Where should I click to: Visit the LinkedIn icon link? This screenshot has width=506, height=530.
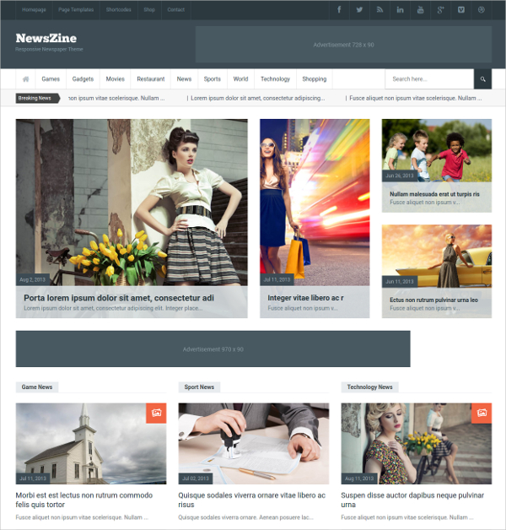click(x=400, y=9)
